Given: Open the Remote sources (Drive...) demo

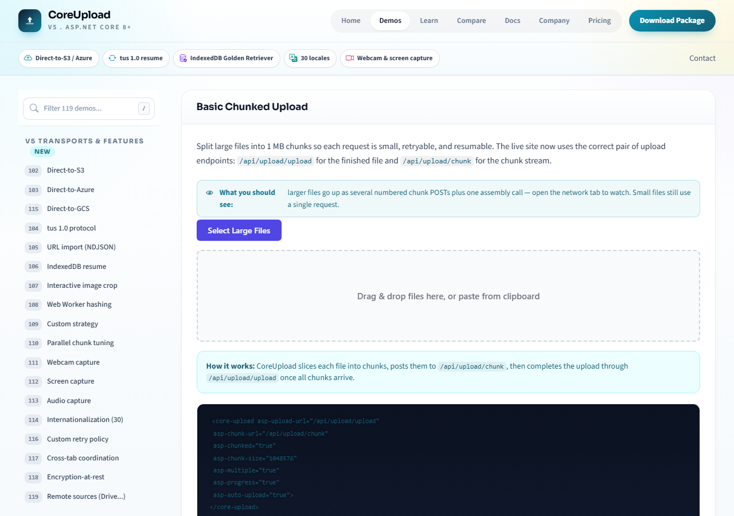Looking at the screenshot, I should pos(89,497).
